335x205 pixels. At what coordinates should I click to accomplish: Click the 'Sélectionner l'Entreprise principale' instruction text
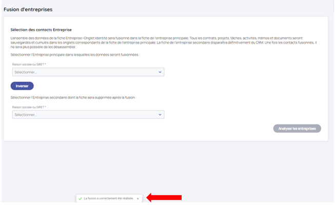(x=75, y=54)
